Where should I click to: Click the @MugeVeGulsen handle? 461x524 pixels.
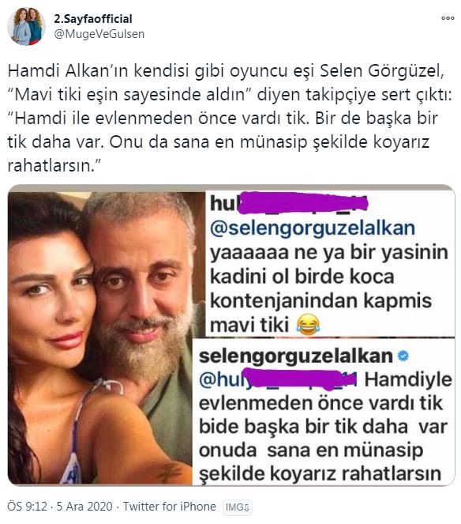pos(99,34)
